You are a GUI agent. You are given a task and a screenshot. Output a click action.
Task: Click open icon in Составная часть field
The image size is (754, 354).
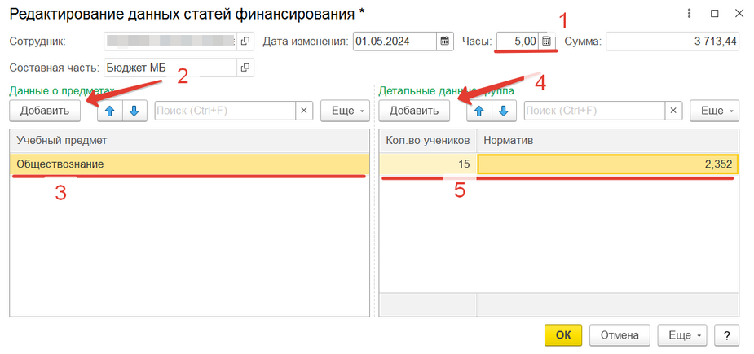(x=245, y=68)
